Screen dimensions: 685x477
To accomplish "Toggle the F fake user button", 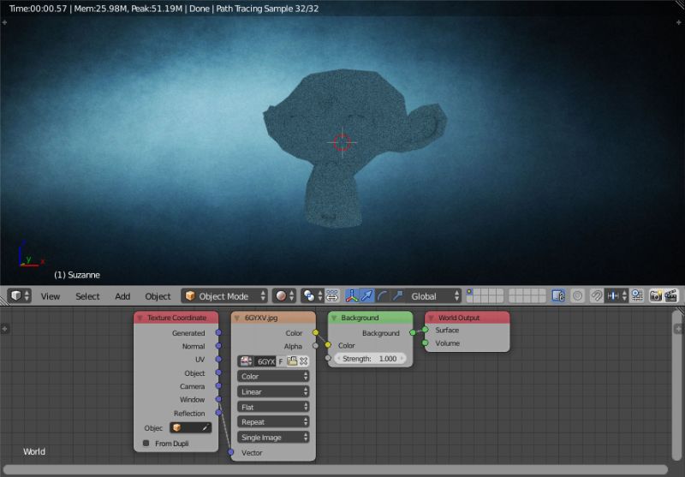I will [x=281, y=361].
